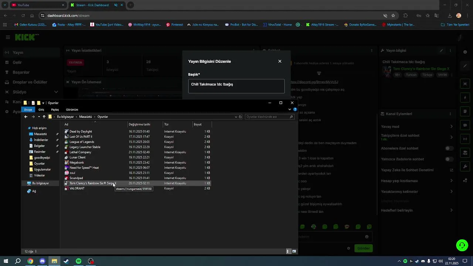Toggle Yalnızca ifadelerle sohbet switch

tap(449, 159)
